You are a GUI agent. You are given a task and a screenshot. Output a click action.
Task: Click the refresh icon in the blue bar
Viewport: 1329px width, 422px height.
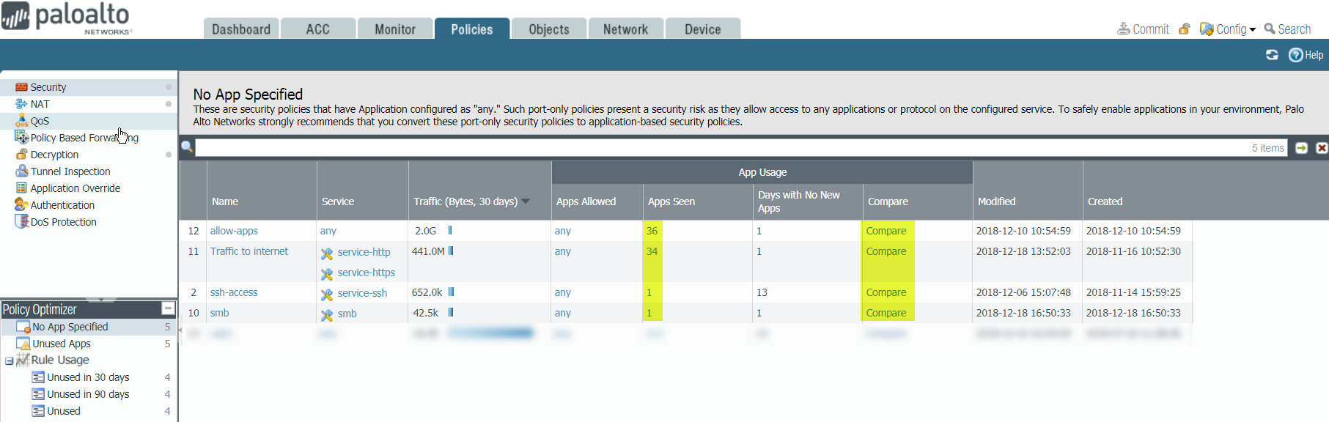[x=1272, y=55]
